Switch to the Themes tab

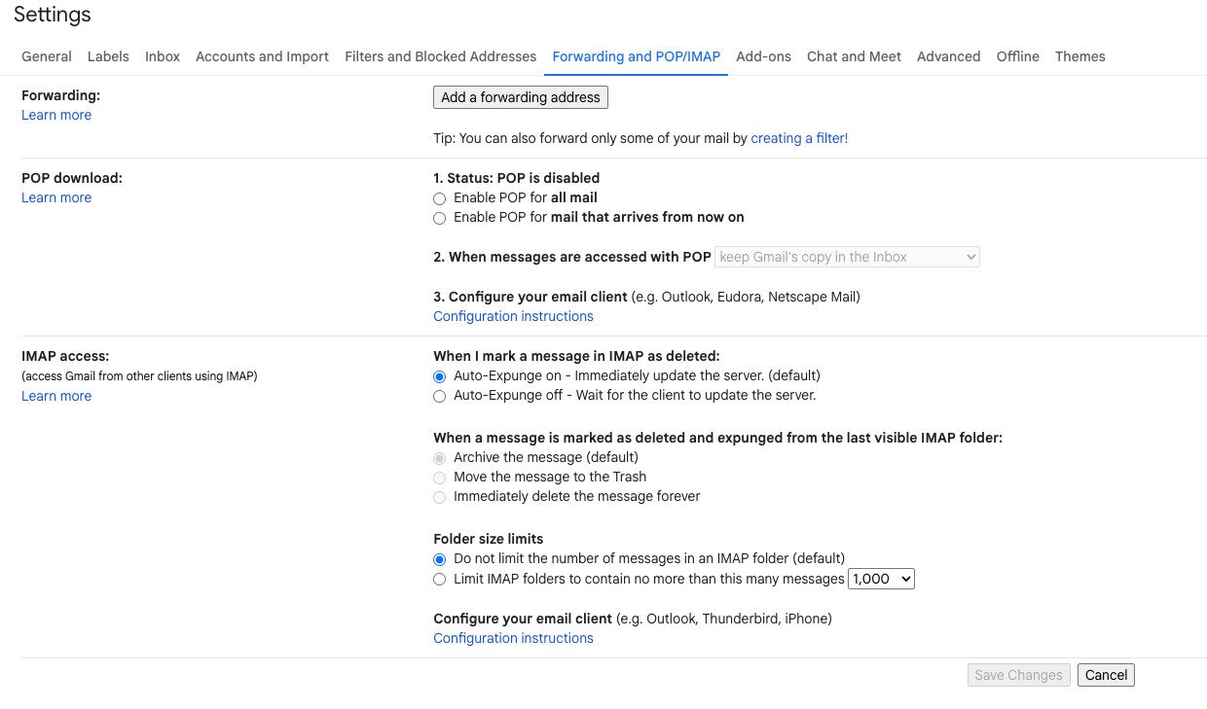(x=1079, y=56)
